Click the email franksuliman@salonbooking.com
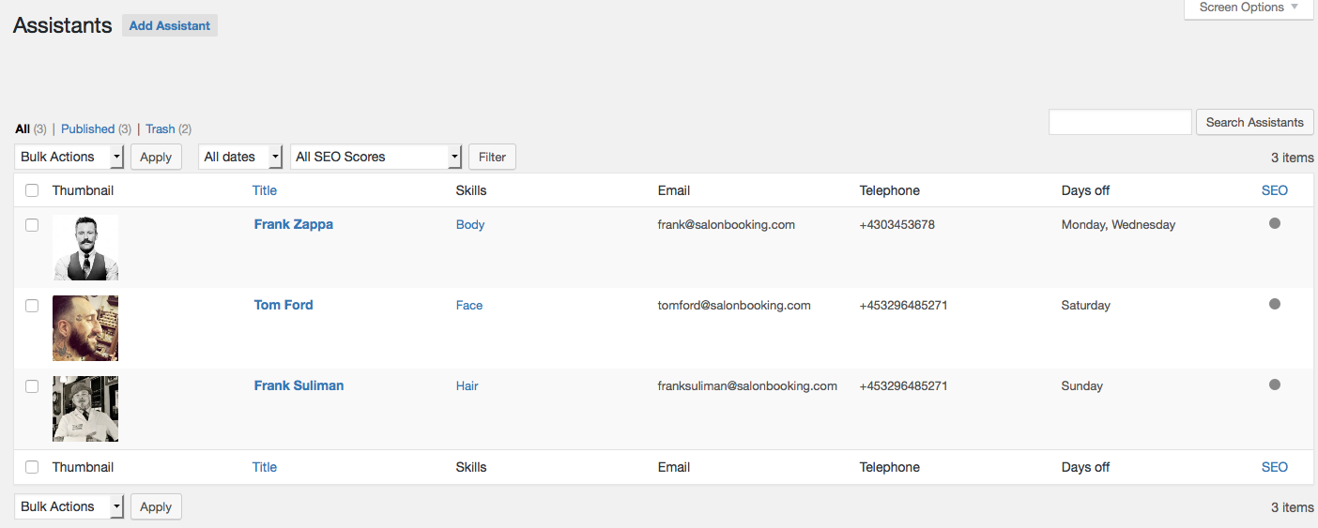1318x528 pixels. 747,386
